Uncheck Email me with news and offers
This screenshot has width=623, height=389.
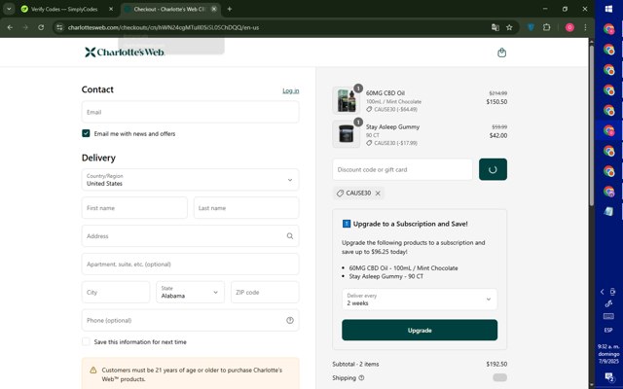pos(86,133)
